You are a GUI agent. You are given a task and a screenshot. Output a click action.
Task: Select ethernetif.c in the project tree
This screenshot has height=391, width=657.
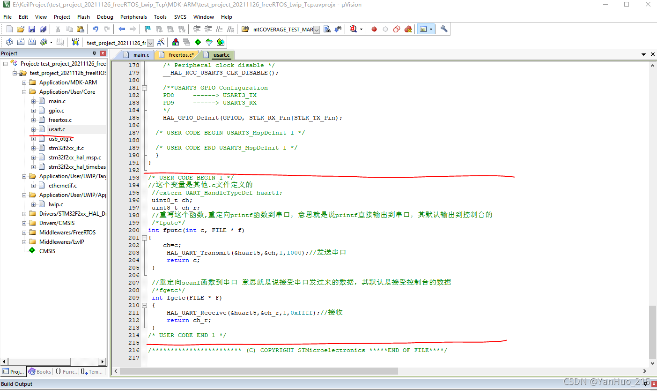(x=63, y=186)
